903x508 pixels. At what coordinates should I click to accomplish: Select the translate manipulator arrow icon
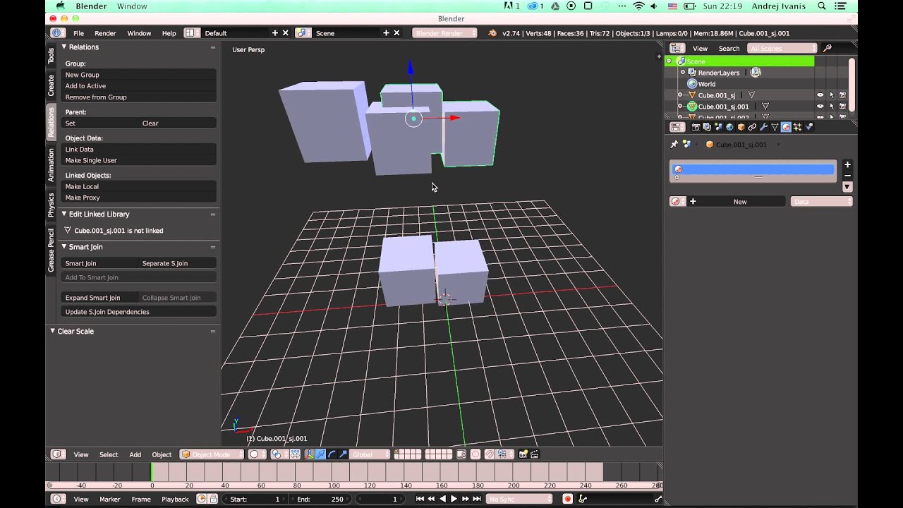tap(320, 454)
